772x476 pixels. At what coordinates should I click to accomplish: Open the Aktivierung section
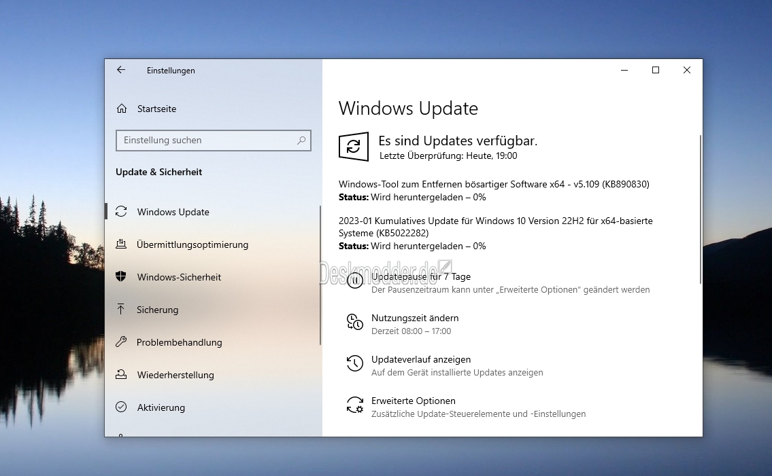(x=161, y=407)
